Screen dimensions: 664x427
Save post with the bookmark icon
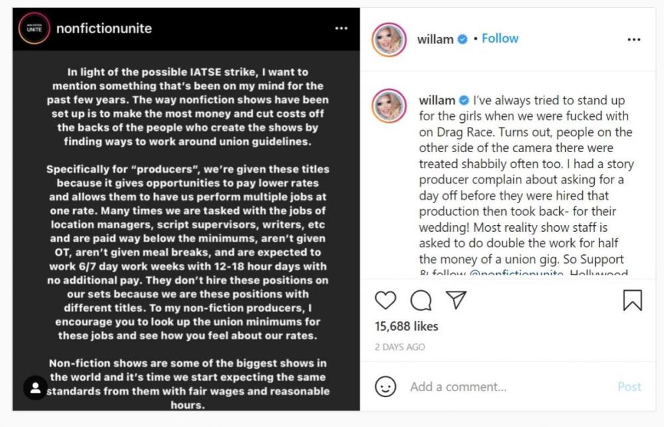(632, 300)
